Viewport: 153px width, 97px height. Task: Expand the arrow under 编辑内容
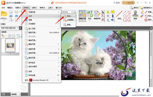coord(82,21)
